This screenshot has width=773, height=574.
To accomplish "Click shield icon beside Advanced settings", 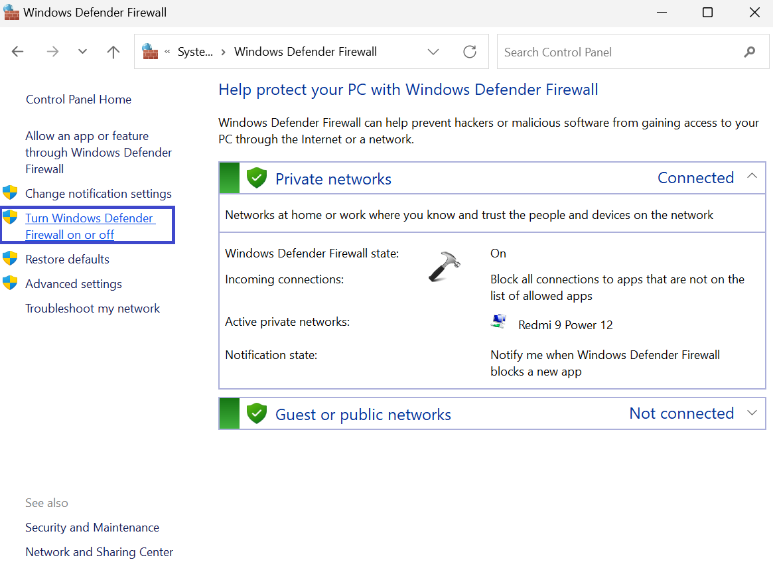I will [x=10, y=283].
